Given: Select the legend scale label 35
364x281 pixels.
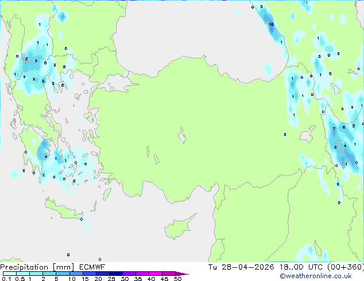Looking at the screenshot, I should (138, 279).
